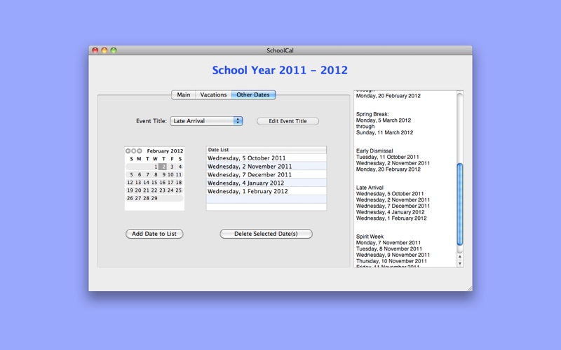561x350 pixels.
Task: Select Wednesday, 2 November 2011 in the Date List table
Action: tap(266, 167)
